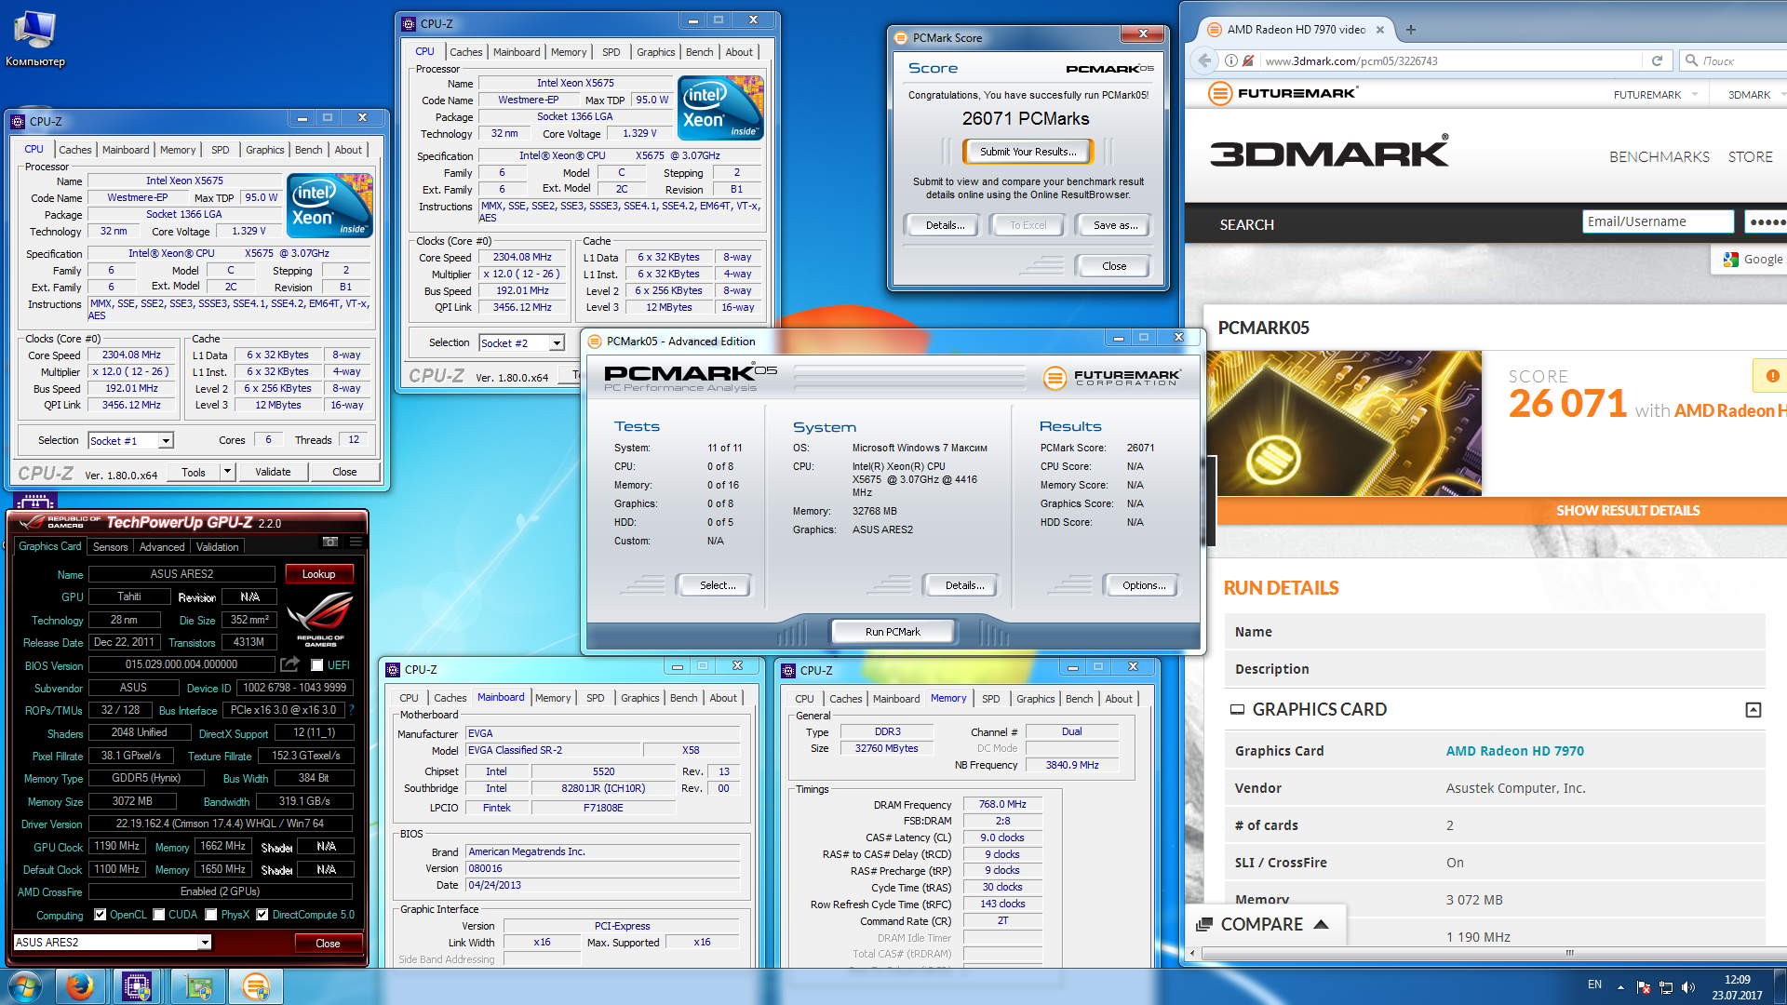Click the Action Center flag tray icon
This screenshot has height=1005, width=1787.
pyautogui.click(x=1644, y=987)
